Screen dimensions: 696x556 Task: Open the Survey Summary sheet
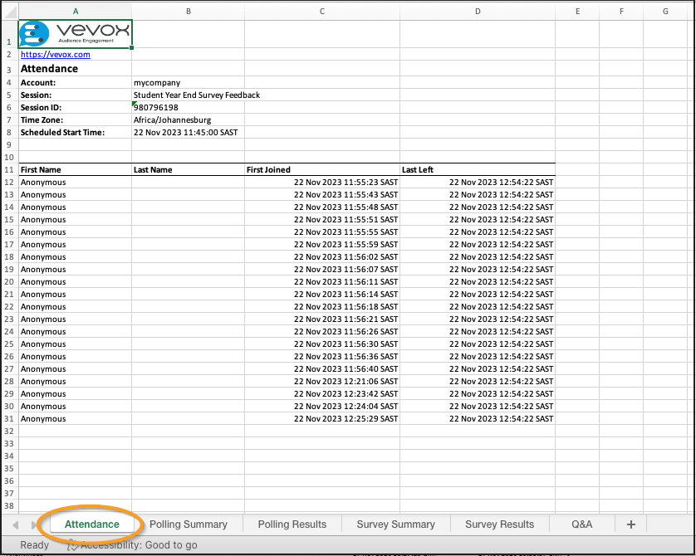tap(396, 524)
